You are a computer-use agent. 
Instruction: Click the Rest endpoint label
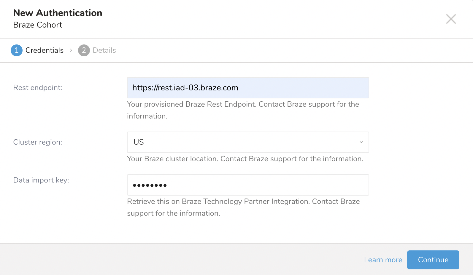[x=38, y=88]
